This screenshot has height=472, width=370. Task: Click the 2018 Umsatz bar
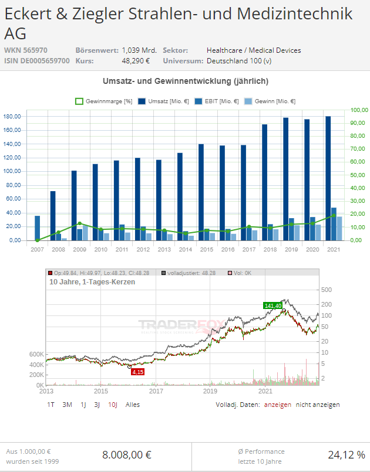click(264, 182)
